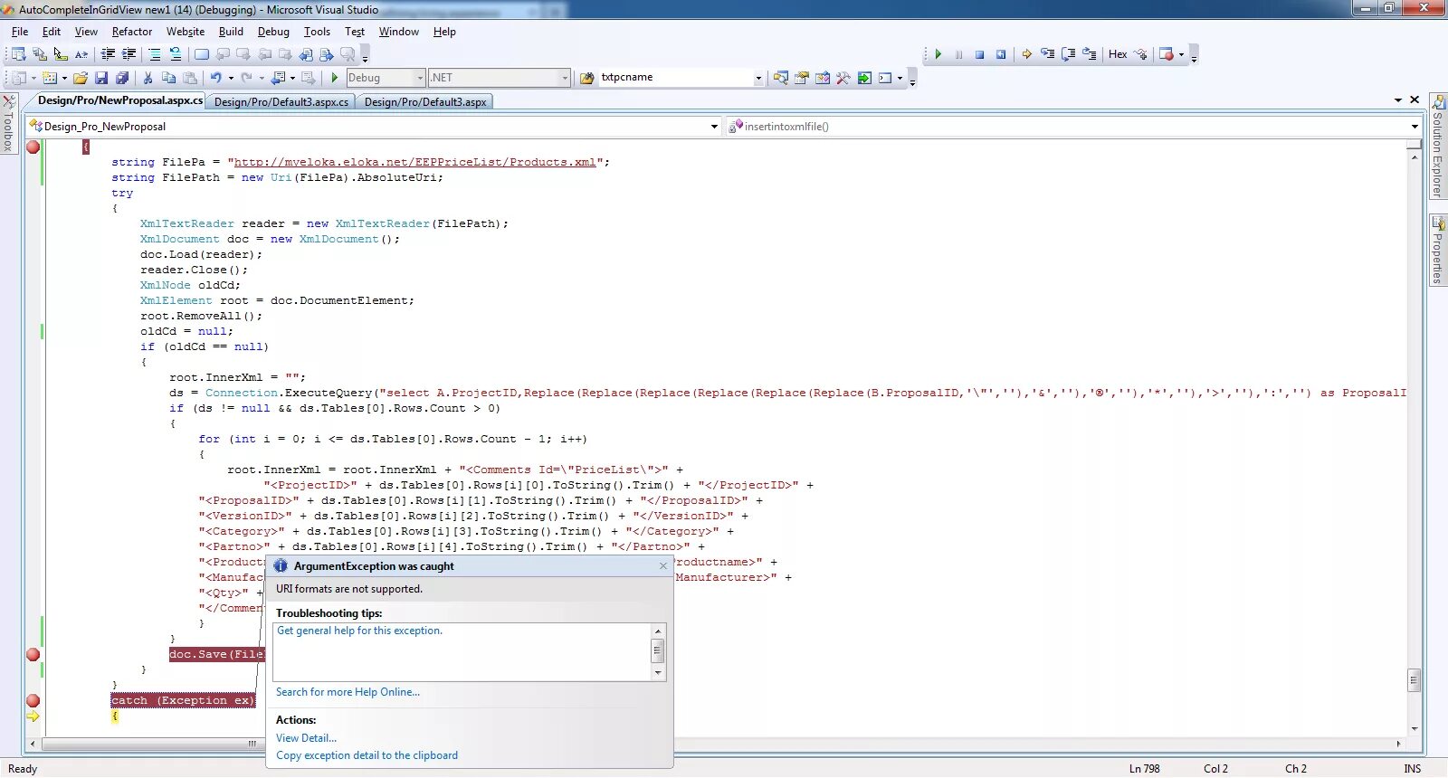The image size is (1448, 778).
Task: Click the Cut scissors icon
Action: coord(148,78)
